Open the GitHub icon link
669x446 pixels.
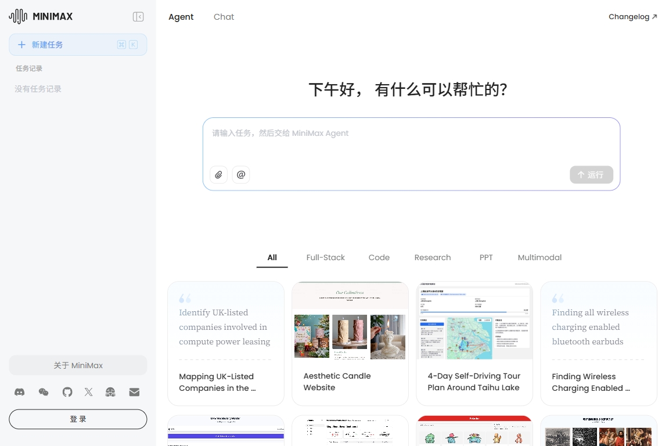[x=67, y=392]
